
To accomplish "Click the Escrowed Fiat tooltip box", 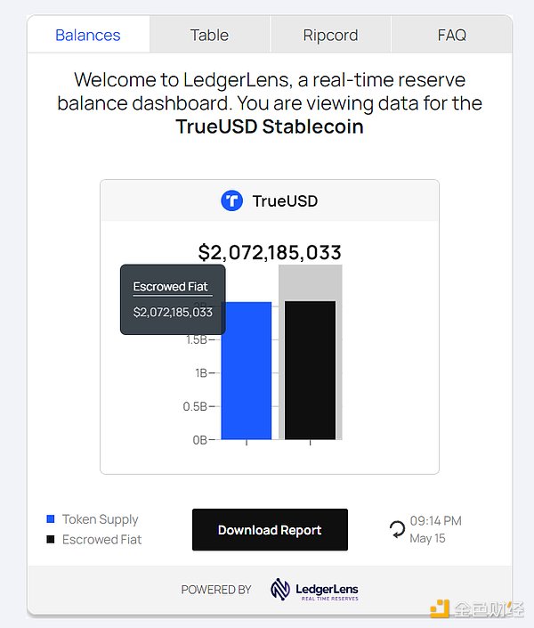I will [173, 299].
